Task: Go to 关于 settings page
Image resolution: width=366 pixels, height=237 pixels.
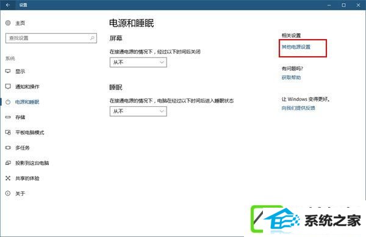Action: 20,194
